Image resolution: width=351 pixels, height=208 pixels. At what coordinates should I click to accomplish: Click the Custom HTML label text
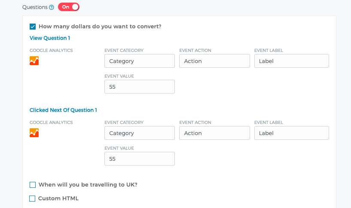click(58, 199)
